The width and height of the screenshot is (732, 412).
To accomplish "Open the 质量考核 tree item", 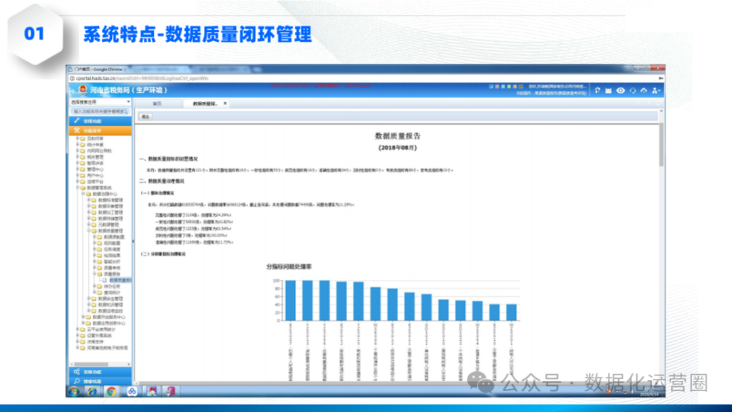I will pos(112,268).
